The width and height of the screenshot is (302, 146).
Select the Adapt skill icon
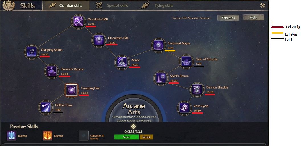click(x=122, y=62)
